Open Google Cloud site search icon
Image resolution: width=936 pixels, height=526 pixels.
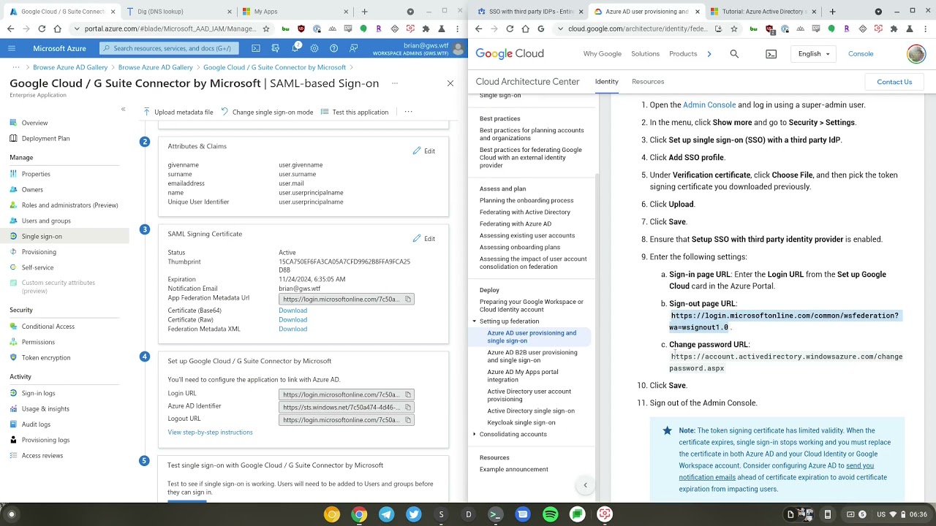click(x=734, y=54)
